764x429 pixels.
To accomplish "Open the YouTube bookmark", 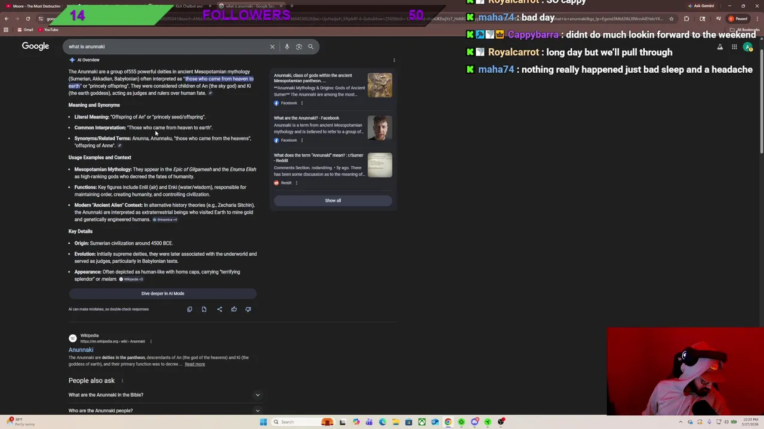I will [x=48, y=30].
